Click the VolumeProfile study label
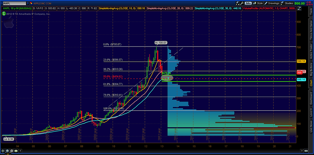 click(x=269, y=8)
